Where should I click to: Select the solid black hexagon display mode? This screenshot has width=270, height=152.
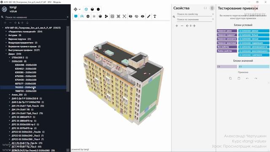[x=98, y=9]
